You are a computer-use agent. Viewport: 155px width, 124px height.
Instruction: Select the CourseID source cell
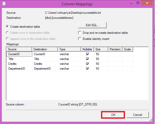(19, 54)
